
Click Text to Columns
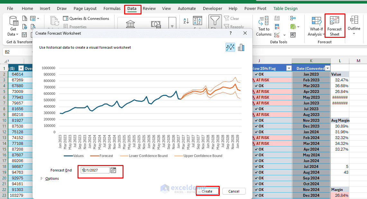[x=264, y=26]
